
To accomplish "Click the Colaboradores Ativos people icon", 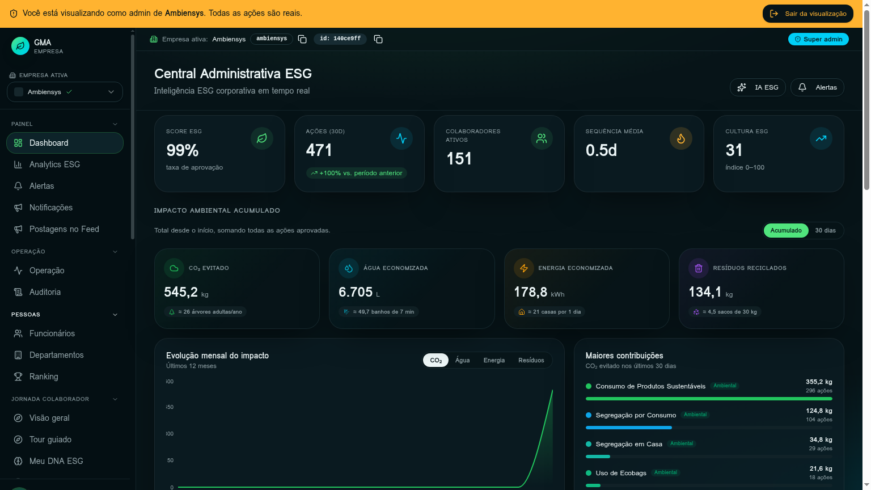I will pos(542,138).
